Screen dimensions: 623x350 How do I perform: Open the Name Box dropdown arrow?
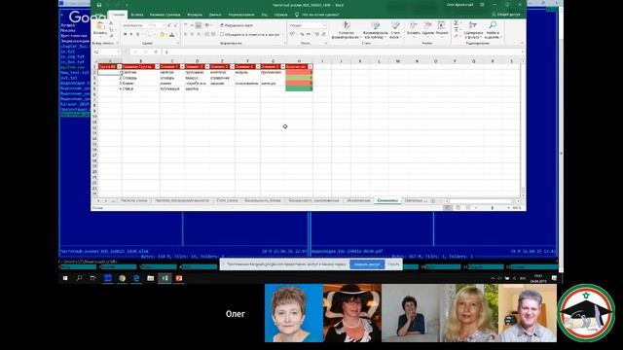118,52
